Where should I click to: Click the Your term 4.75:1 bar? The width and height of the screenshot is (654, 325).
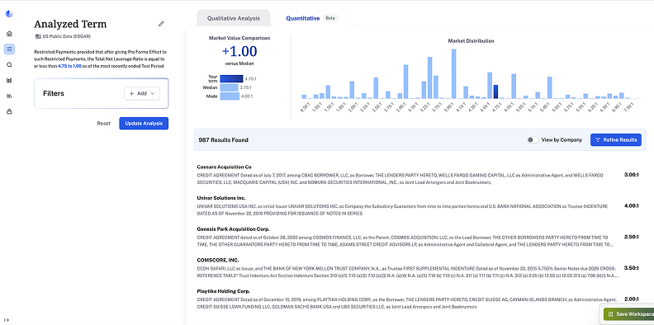(231, 78)
